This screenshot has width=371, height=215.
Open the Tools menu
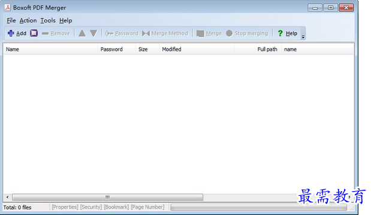48,20
